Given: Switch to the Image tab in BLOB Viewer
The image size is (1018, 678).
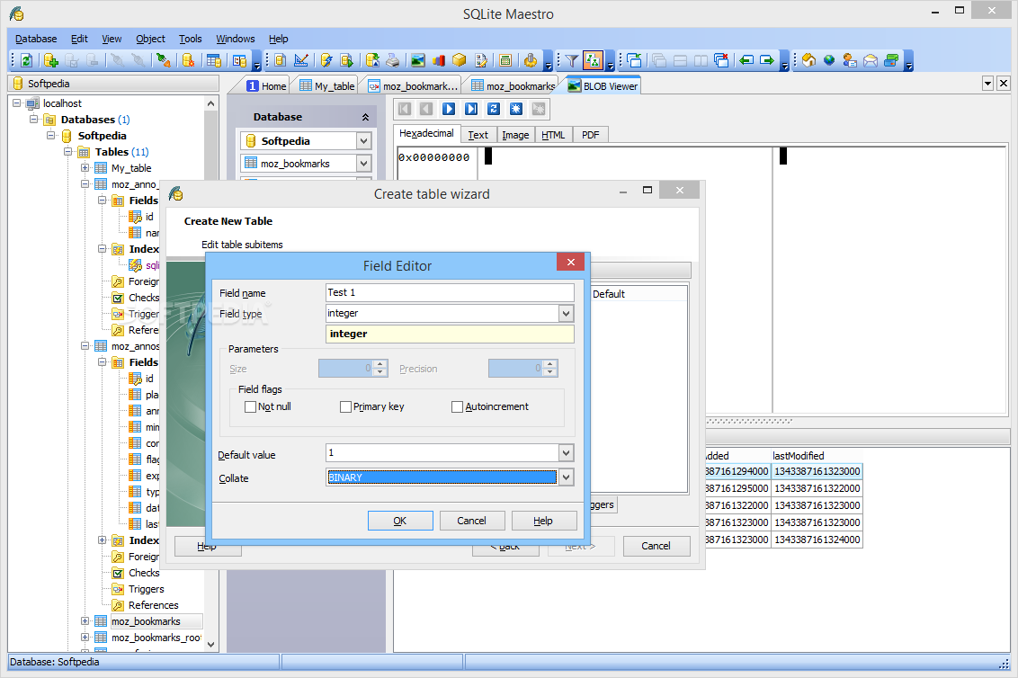Looking at the screenshot, I should click(x=514, y=135).
